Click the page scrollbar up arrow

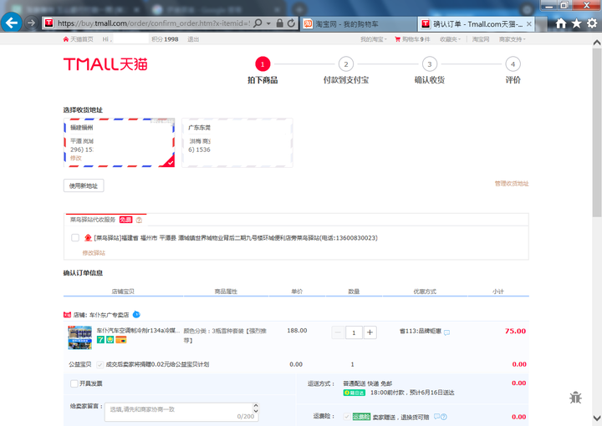pyautogui.click(x=597, y=42)
